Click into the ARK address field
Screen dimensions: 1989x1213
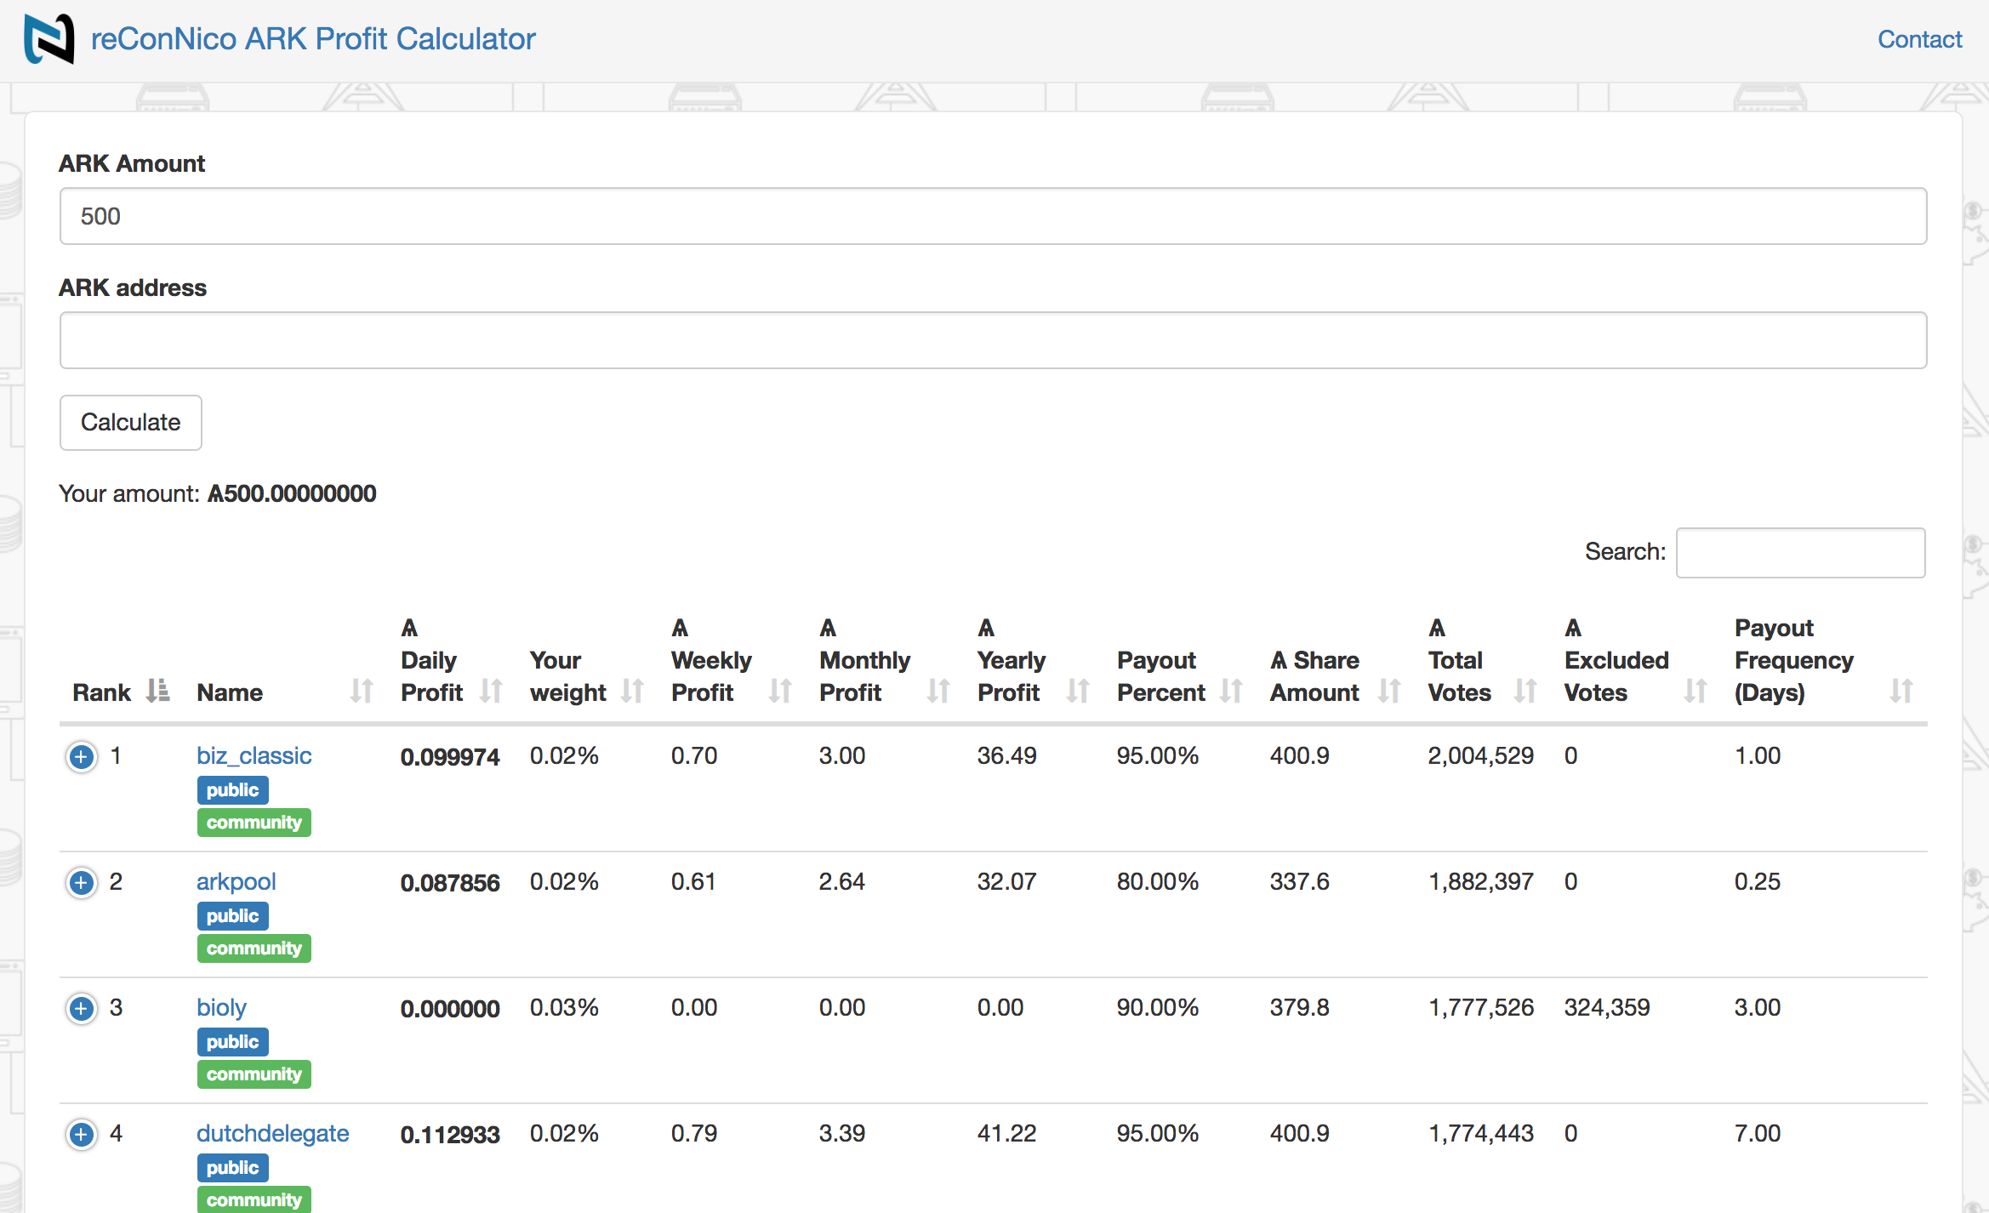993,340
